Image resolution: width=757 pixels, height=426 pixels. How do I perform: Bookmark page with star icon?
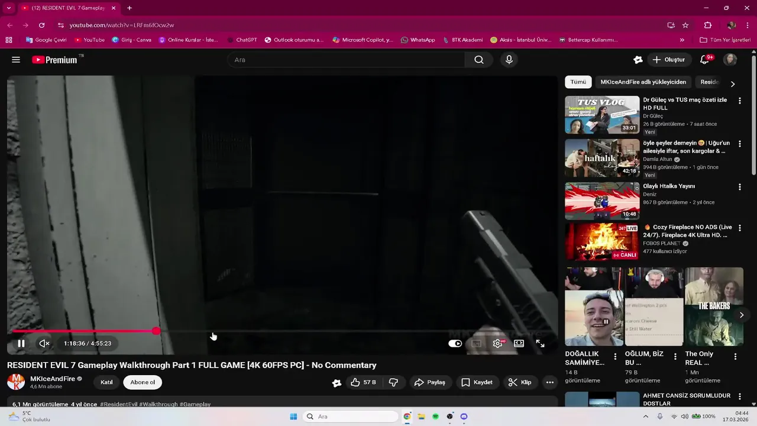click(685, 25)
